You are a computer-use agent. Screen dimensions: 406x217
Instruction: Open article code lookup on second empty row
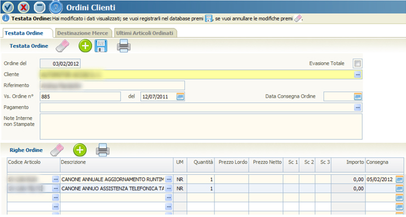tap(55, 207)
